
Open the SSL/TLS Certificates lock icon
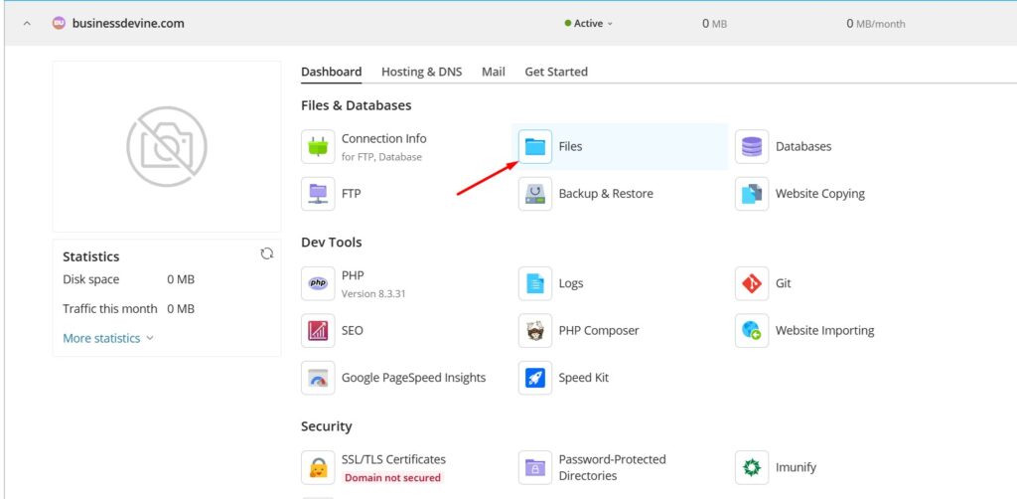[318, 467]
